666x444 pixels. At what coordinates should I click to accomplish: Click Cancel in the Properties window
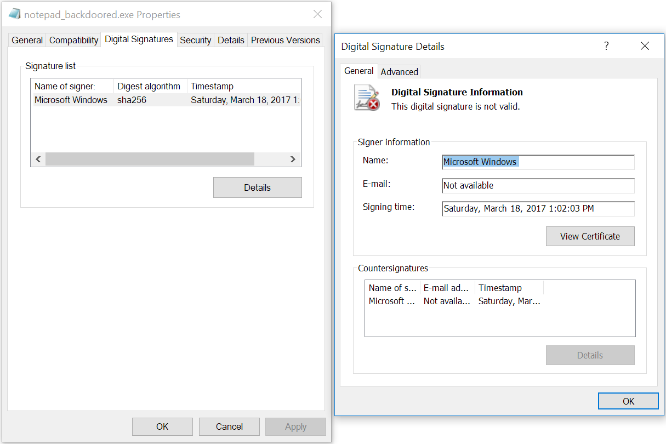pyautogui.click(x=229, y=426)
